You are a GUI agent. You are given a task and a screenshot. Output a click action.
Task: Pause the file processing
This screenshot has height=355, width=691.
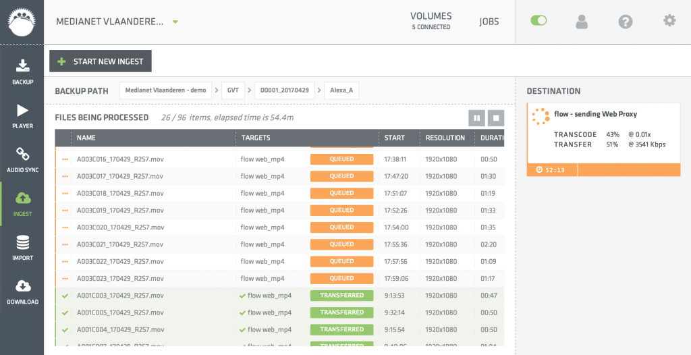[476, 118]
